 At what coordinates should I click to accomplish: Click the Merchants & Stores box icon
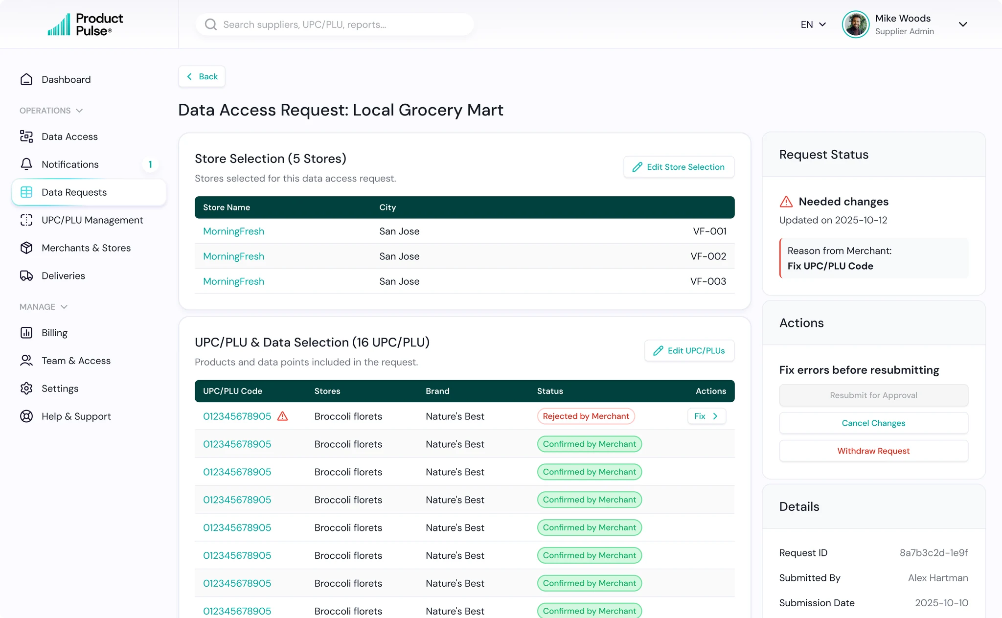tap(26, 248)
